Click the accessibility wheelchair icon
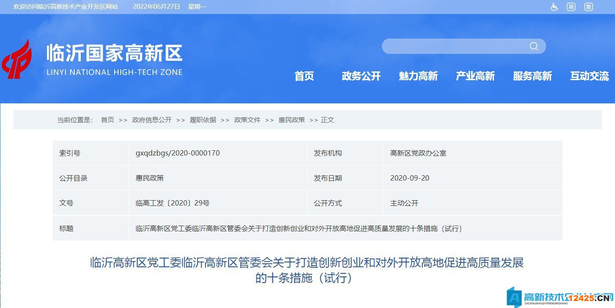The height and width of the screenshot is (308, 615). (554, 7)
